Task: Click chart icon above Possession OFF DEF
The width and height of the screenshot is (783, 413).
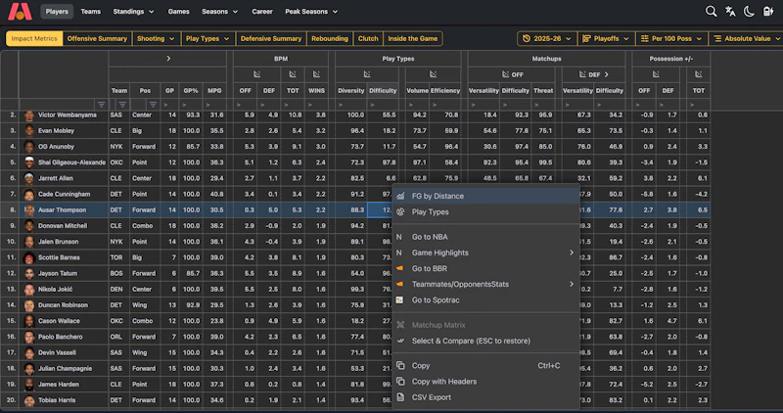Action: click(x=656, y=74)
